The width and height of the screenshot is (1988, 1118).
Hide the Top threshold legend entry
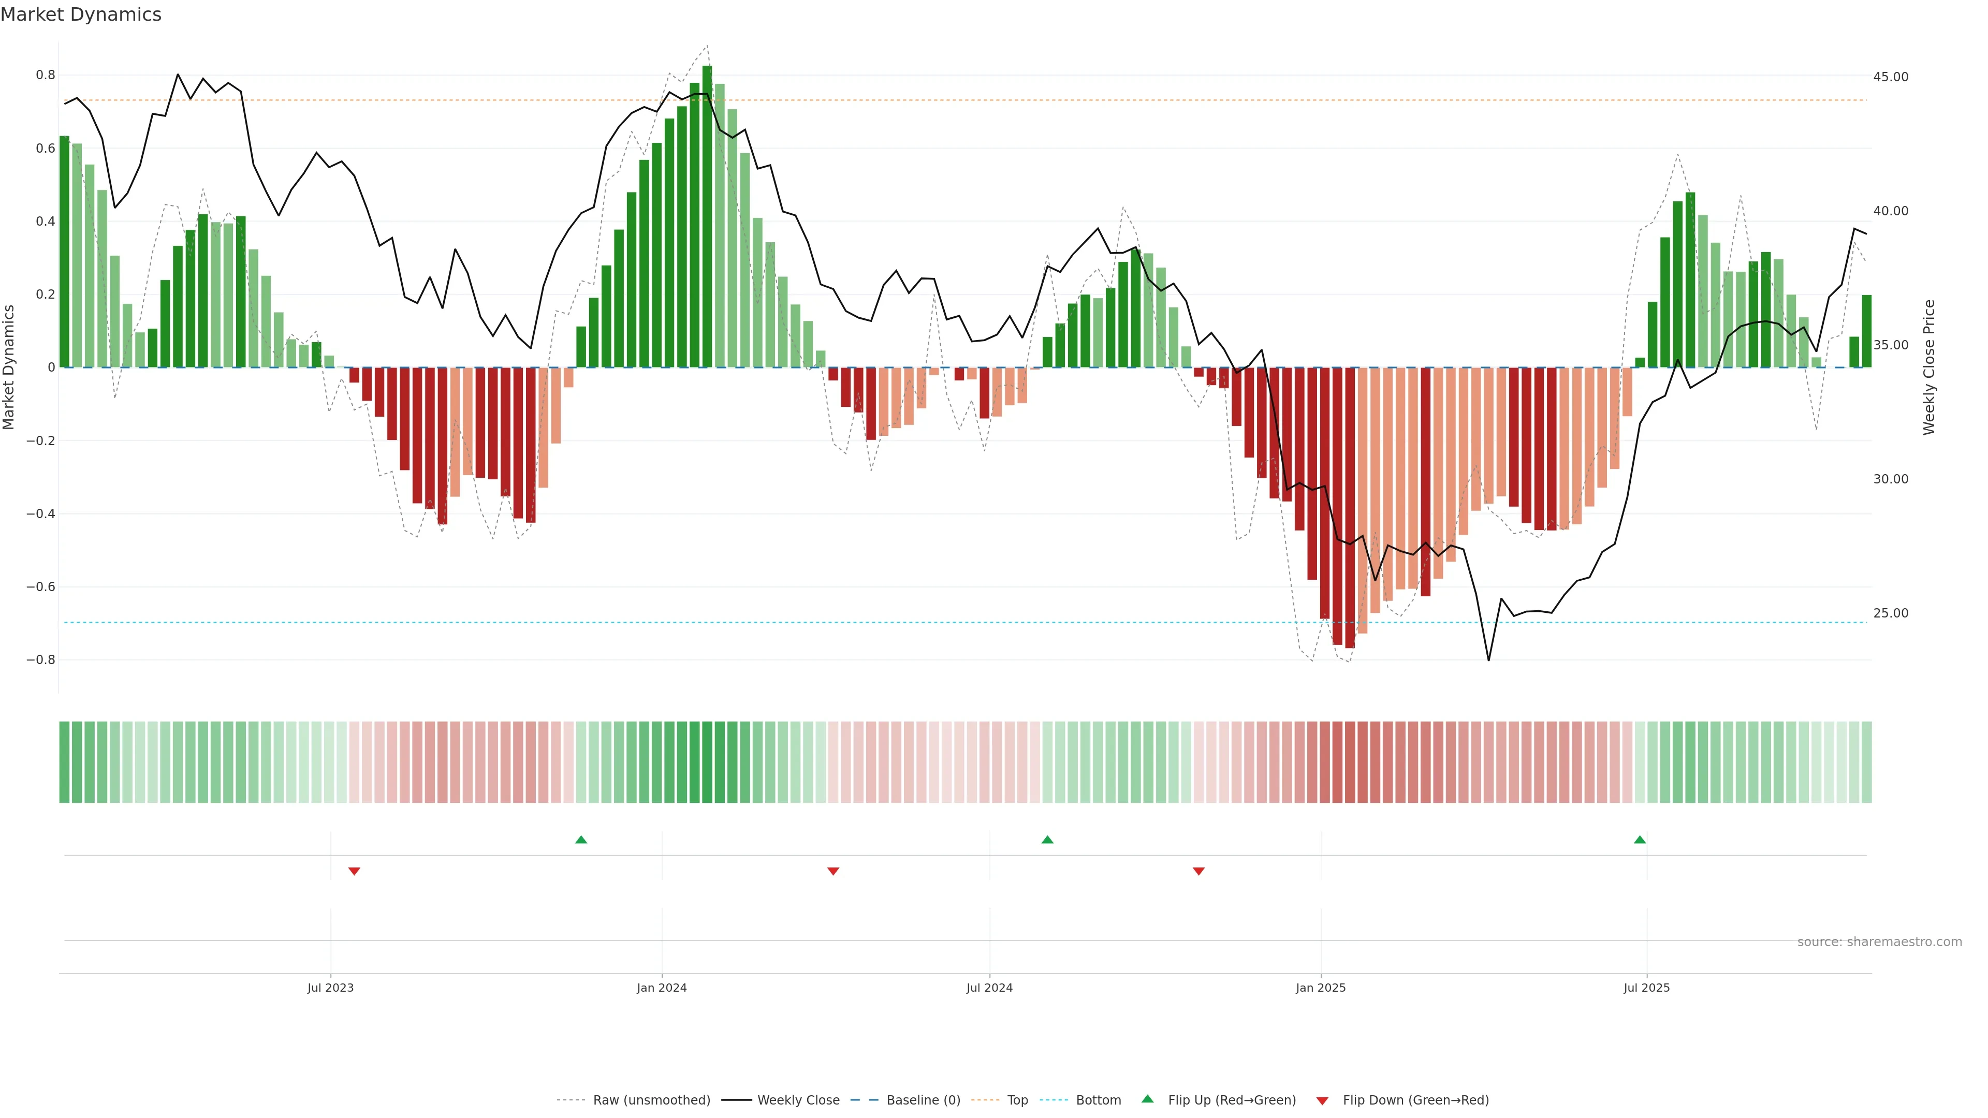[1017, 1100]
